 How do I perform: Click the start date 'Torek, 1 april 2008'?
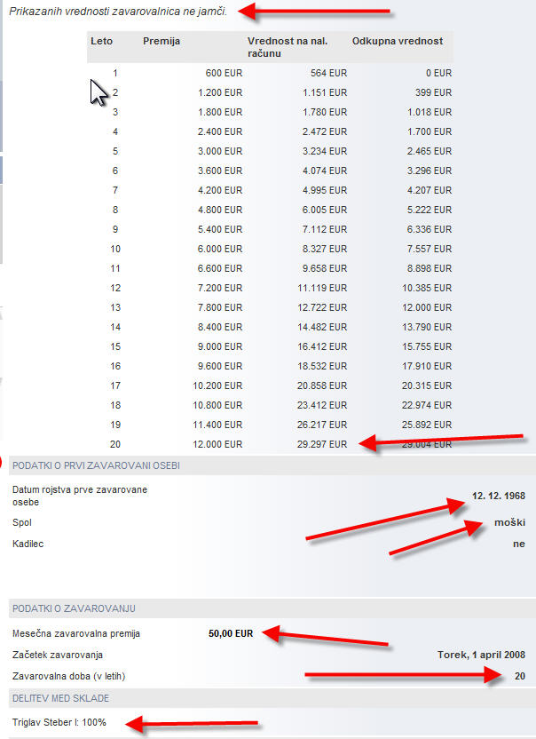coord(481,656)
